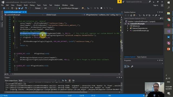Open Windows Start button

coord(168,2)
